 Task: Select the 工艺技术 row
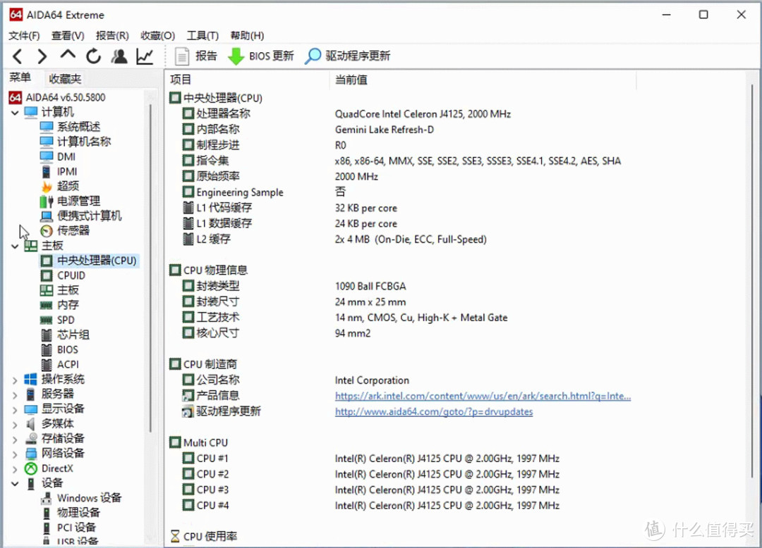[x=345, y=318]
